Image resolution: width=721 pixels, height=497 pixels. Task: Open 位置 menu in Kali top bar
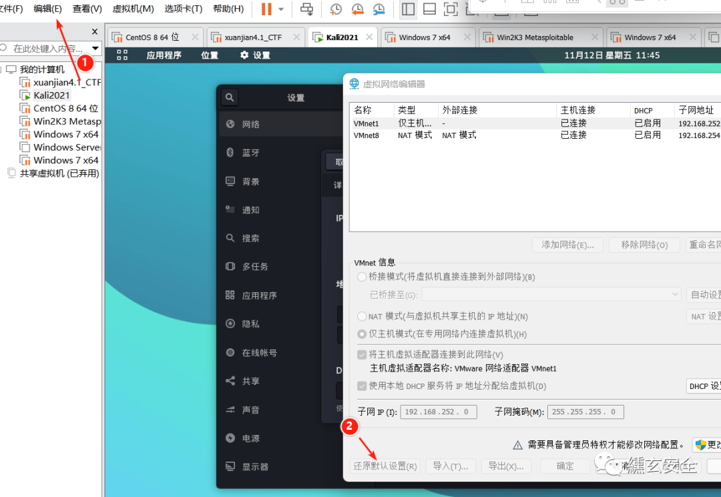[210, 55]
